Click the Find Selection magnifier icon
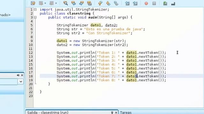The width and height of the screenshot is (204, 114). coord(65,3)
